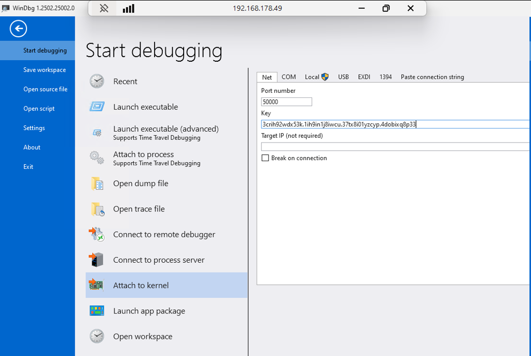Open the Paste connection string tab
This screenshot has height=356, width=531.
coord(432,77)
